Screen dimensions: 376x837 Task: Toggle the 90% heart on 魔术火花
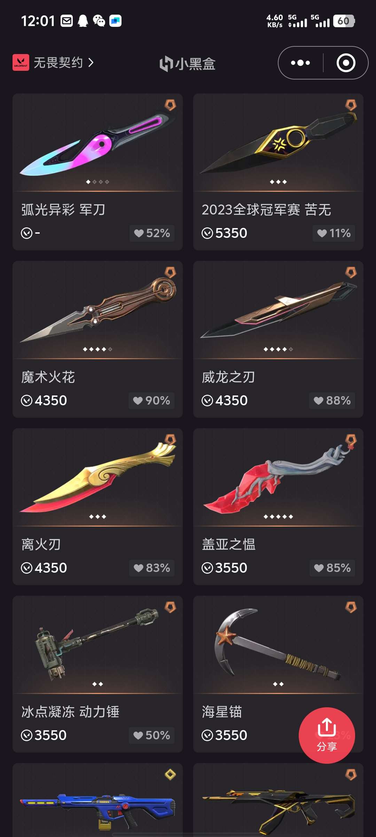[x=151, y=400]
